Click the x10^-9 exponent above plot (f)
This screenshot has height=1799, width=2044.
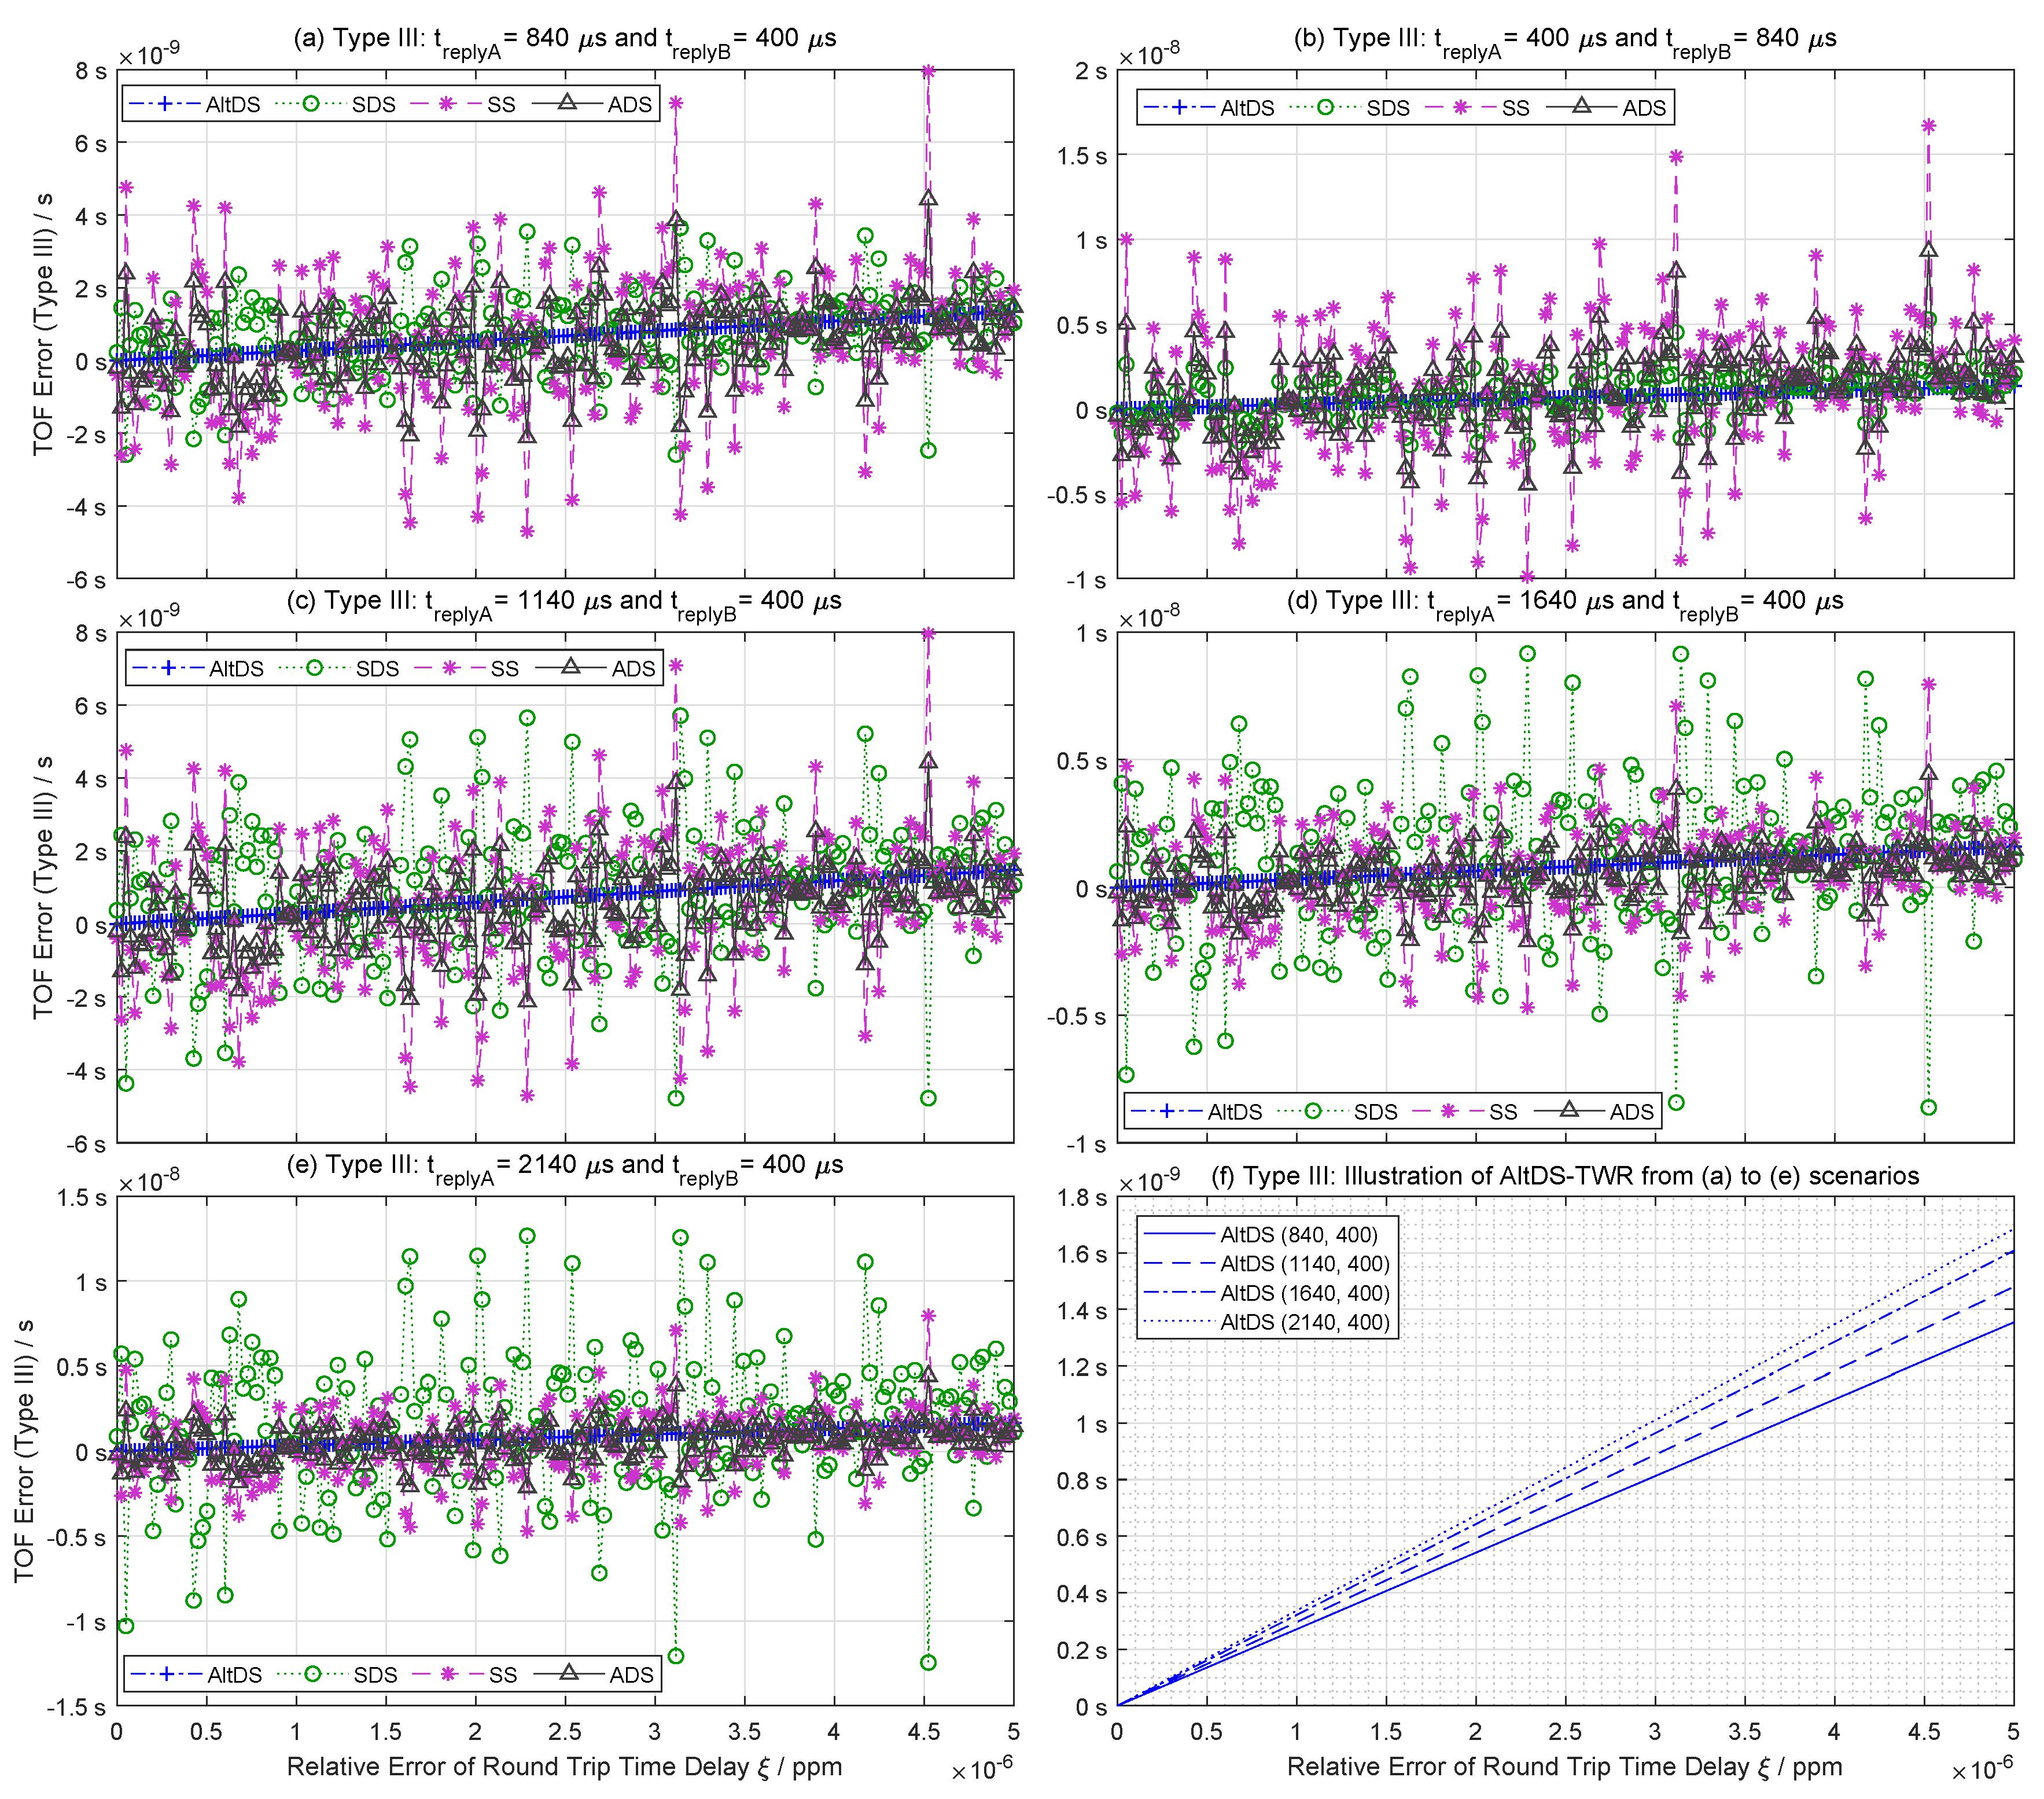(1149, 1180)
